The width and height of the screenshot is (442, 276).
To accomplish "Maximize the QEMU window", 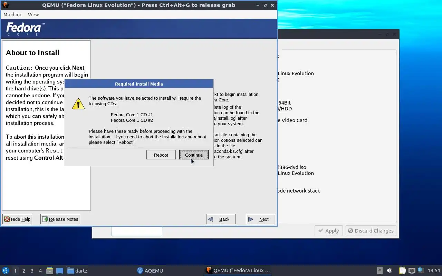I will tap(265, 5).
